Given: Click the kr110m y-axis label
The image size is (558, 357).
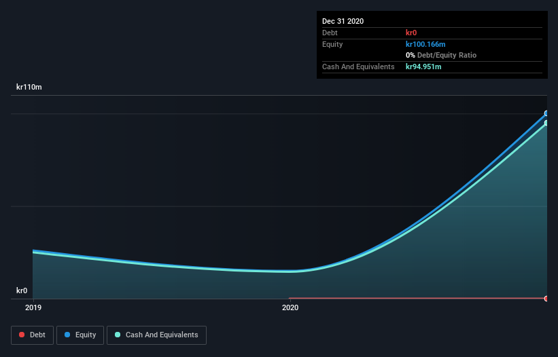Looking at the screenshot, I should [29, 87].
